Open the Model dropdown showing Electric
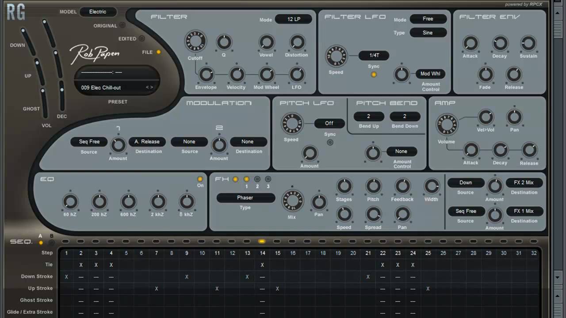This screenshot has width=566, height=318. click(98, 12)
